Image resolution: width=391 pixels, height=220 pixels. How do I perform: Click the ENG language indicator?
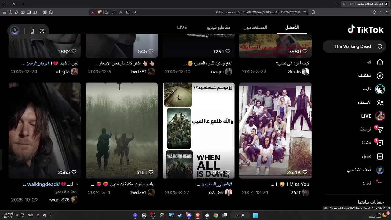coord(30,215)
